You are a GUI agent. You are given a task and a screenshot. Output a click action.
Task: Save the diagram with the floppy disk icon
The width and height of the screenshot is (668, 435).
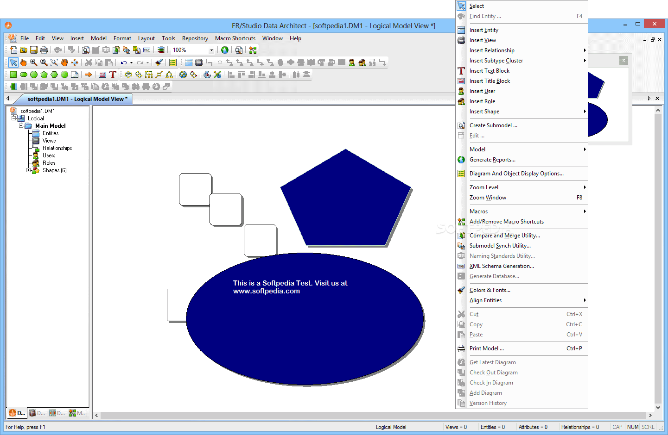point(34,50)
